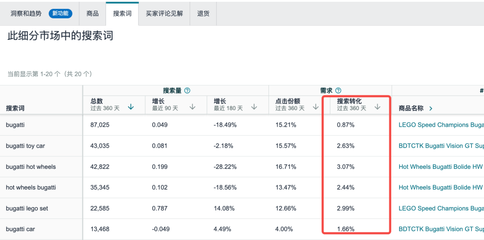Screen dimensions: 484x240
Task: Select the search term bugatti car
Action: pos(20,229)
